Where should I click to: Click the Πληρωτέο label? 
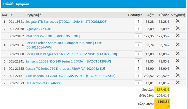tap(146, 104)
